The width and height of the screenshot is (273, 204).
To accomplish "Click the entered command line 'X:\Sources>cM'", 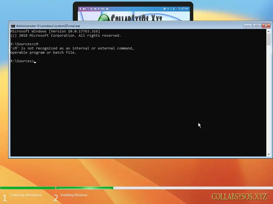I will (x=24, y=44).
